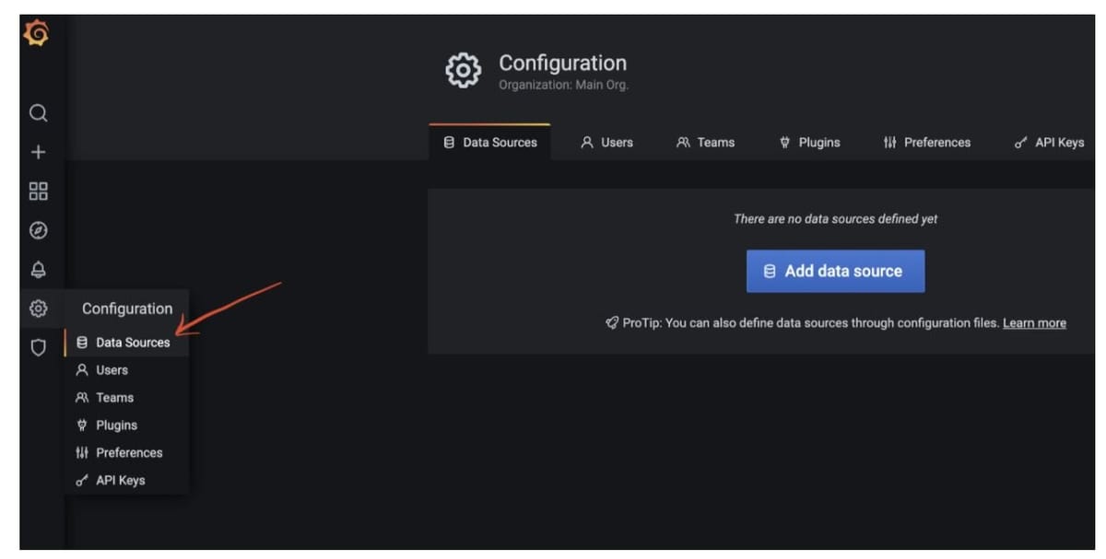The height and width of the screenshot is (559, 1106).
Task: Open the Alerting bell icon
Action: pos(38,269)
